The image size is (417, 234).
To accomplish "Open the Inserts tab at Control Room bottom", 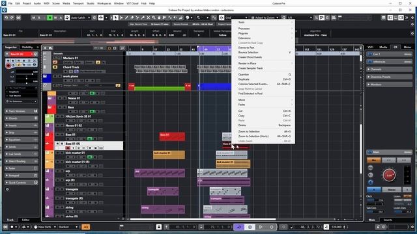I will point(388,220).
